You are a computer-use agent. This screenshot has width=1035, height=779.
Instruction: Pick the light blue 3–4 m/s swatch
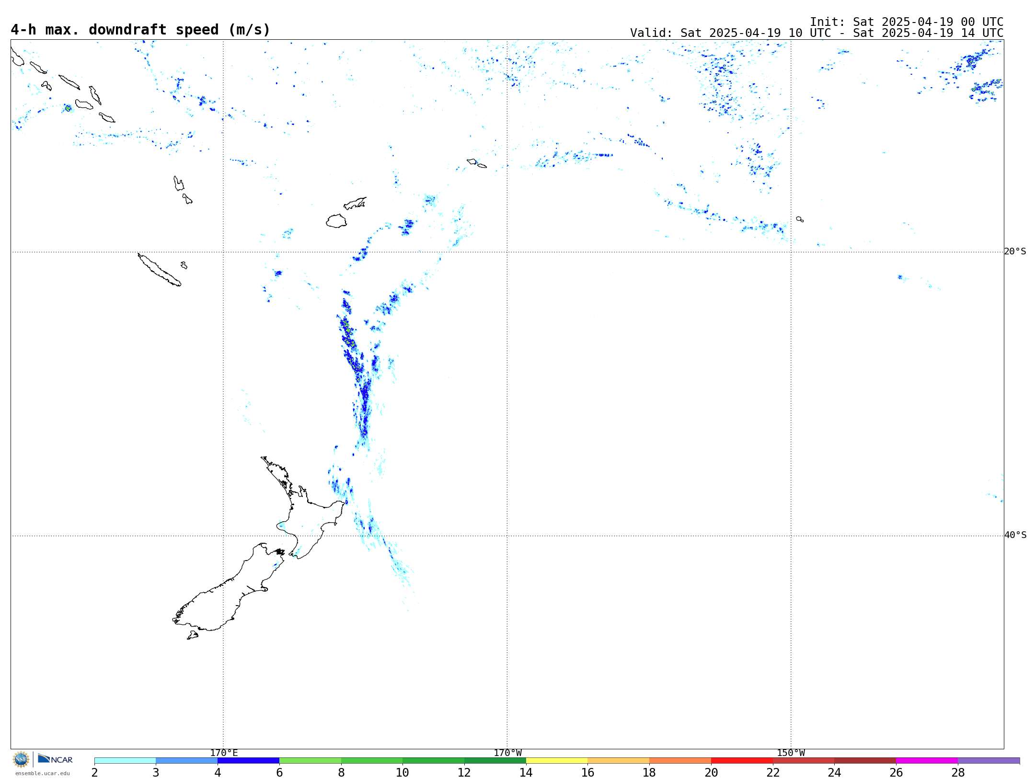click(186, 761)
